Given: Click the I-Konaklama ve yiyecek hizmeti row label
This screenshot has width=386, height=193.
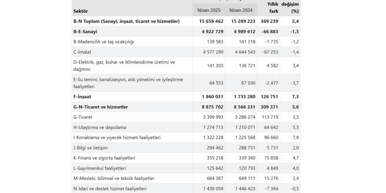Looking at the screenshot, I should (117, 138).
